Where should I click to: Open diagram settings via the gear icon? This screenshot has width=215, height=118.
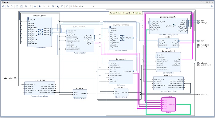point(211,6)
